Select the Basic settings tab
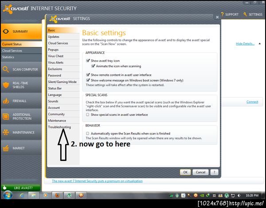The height and width of the screenshot is (208, 266). [x=63, y=30]
